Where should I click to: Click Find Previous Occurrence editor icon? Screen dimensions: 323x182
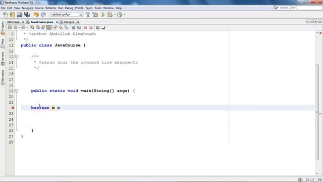tap(38, 27)
